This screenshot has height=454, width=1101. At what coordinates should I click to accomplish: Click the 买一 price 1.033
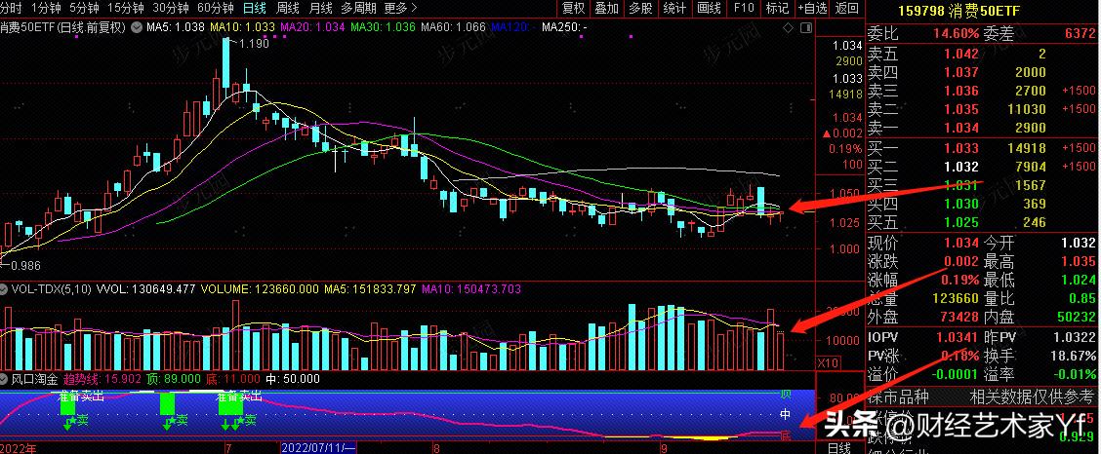[x=960, y=148]
